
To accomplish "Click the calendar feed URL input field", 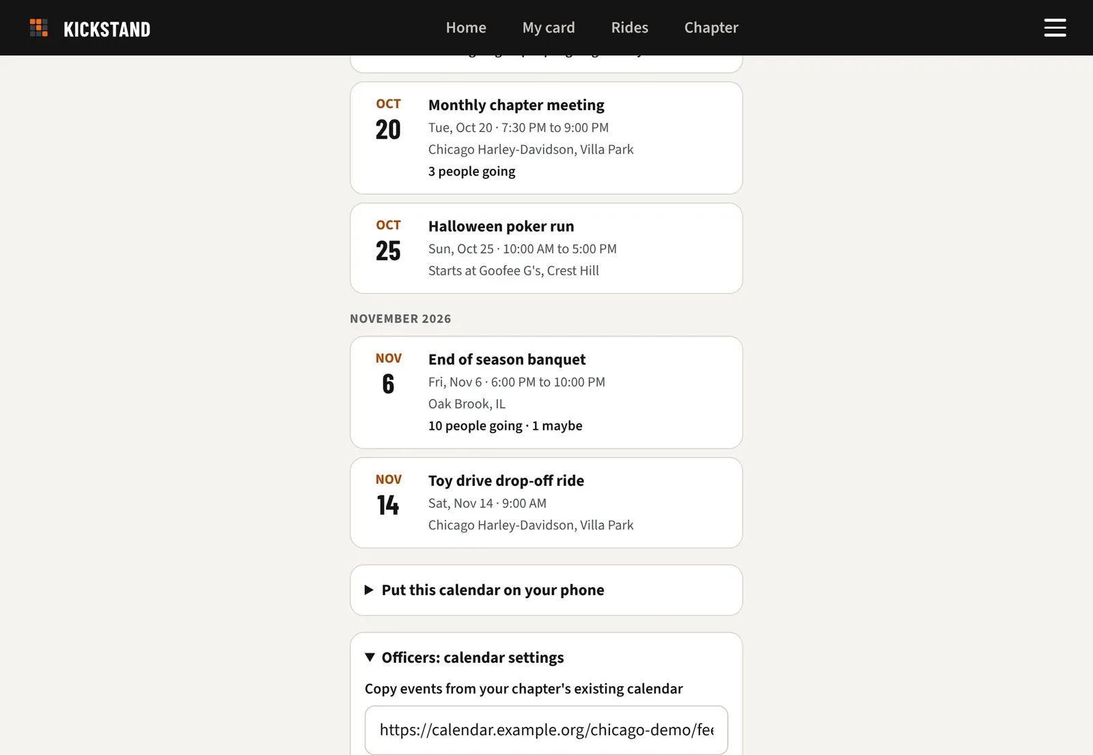I will [546, 730].
